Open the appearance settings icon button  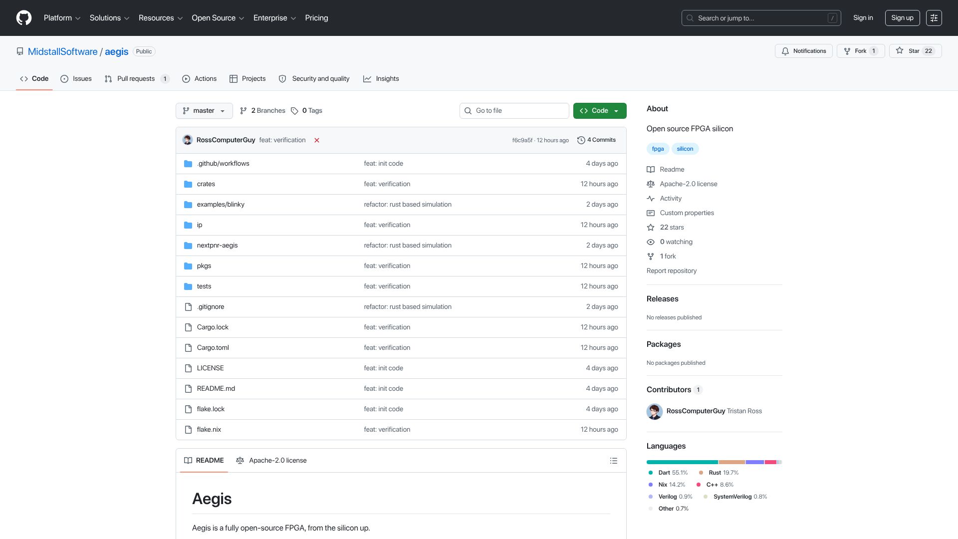(934, 18)
